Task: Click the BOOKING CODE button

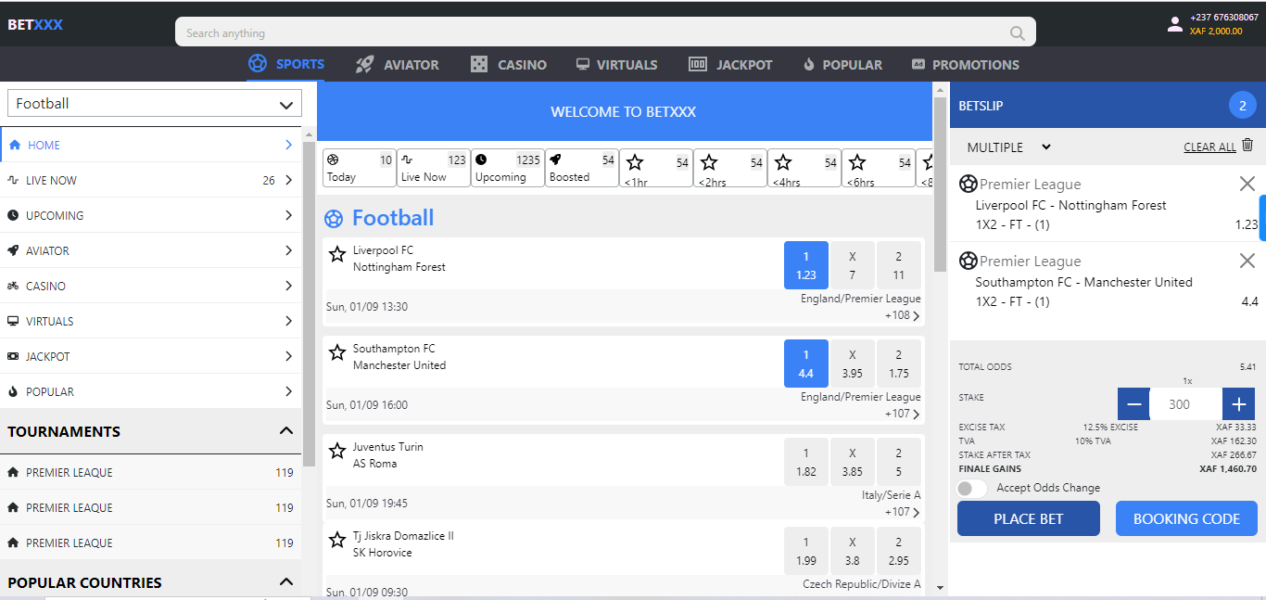Action: (1185, 518)
